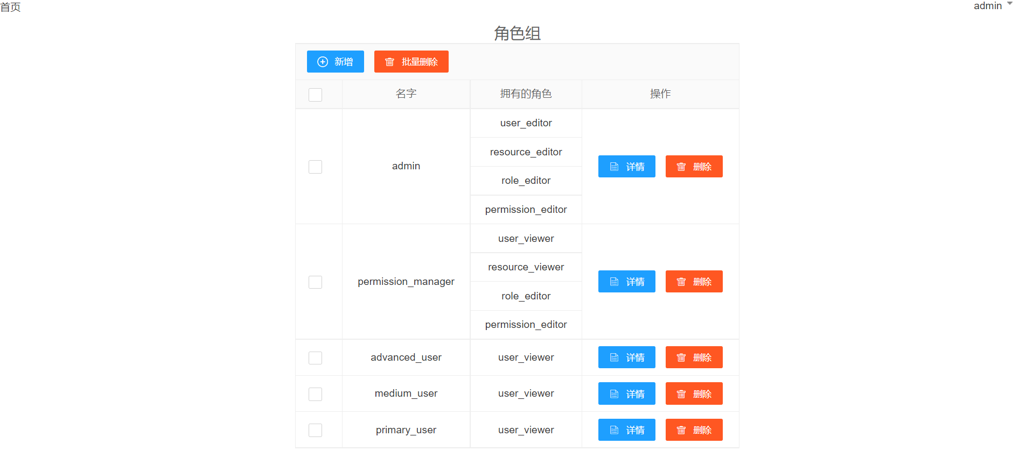Viewport: 1019px width, 451px height.
Task: Click trash icon in admin row 删除
Action: (x=681, y=167)
